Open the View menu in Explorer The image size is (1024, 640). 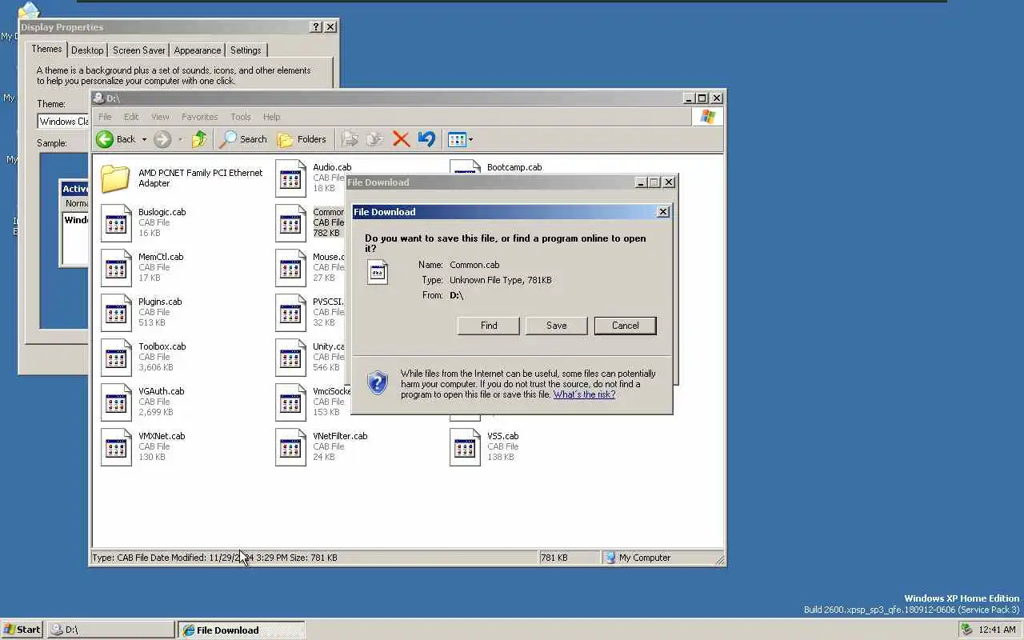click(x=160, y=117)
